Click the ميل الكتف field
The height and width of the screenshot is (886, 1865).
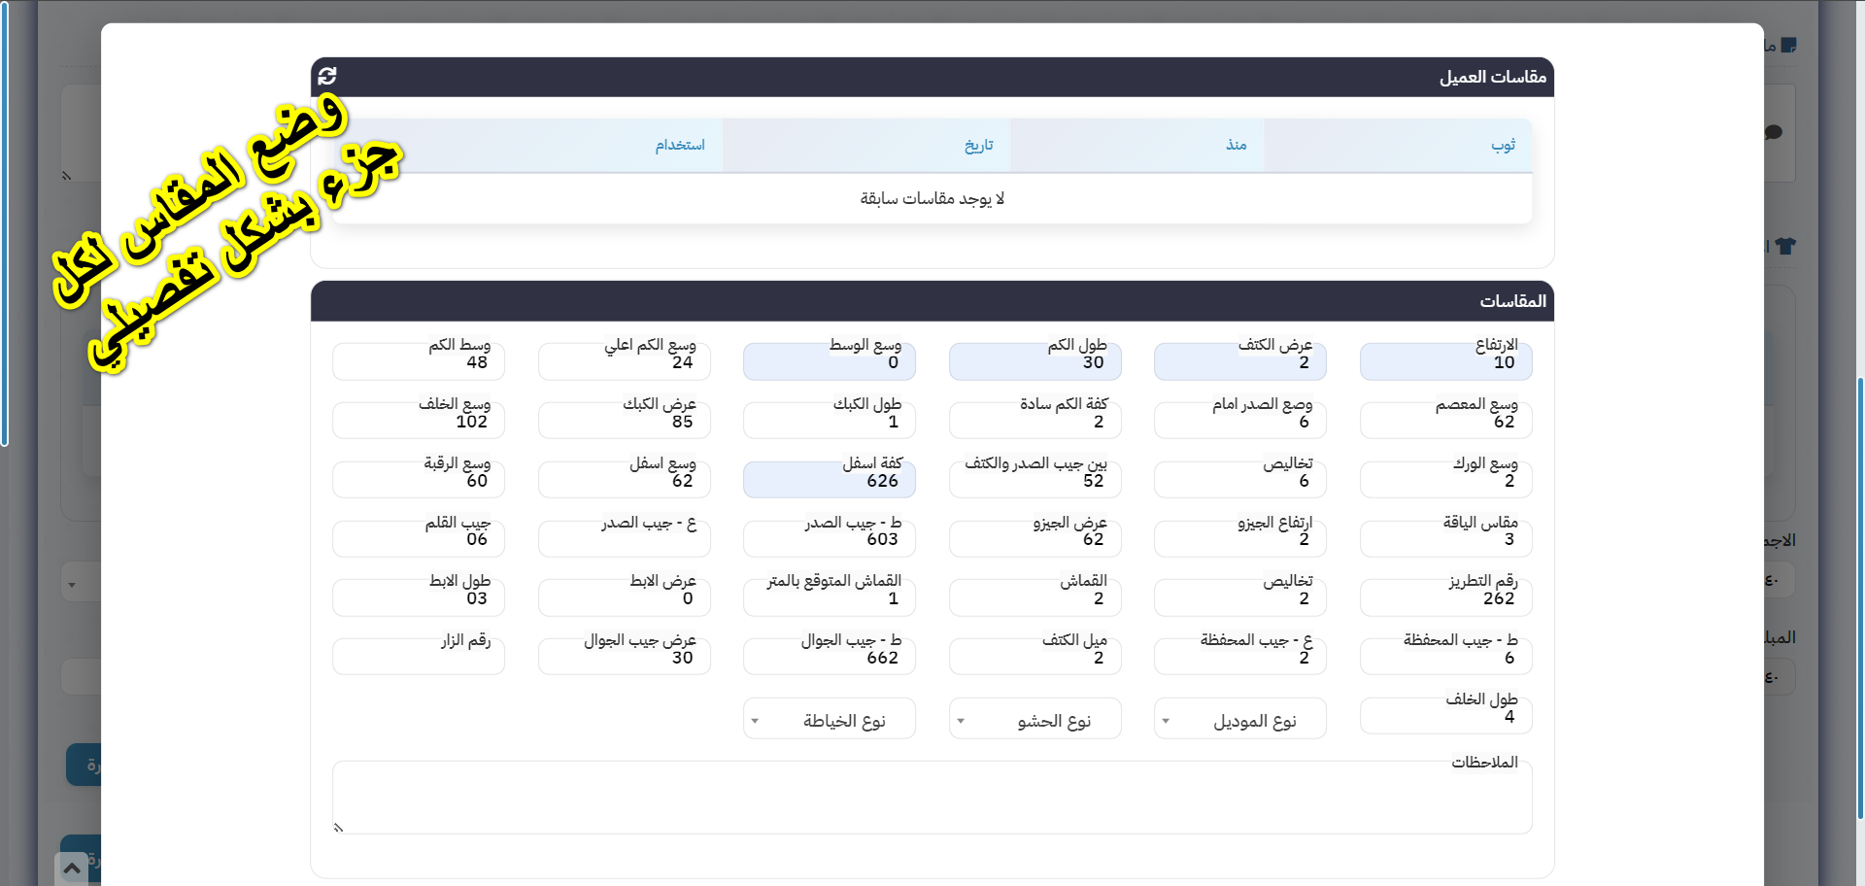[1035, 657]
